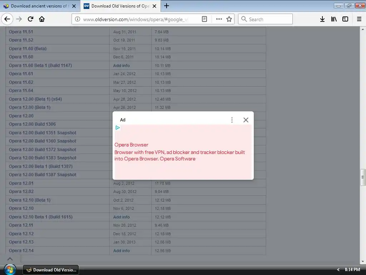
Task: Select the 'Download Old Versions of Opera' tab
Action: [x=120, y=6]
